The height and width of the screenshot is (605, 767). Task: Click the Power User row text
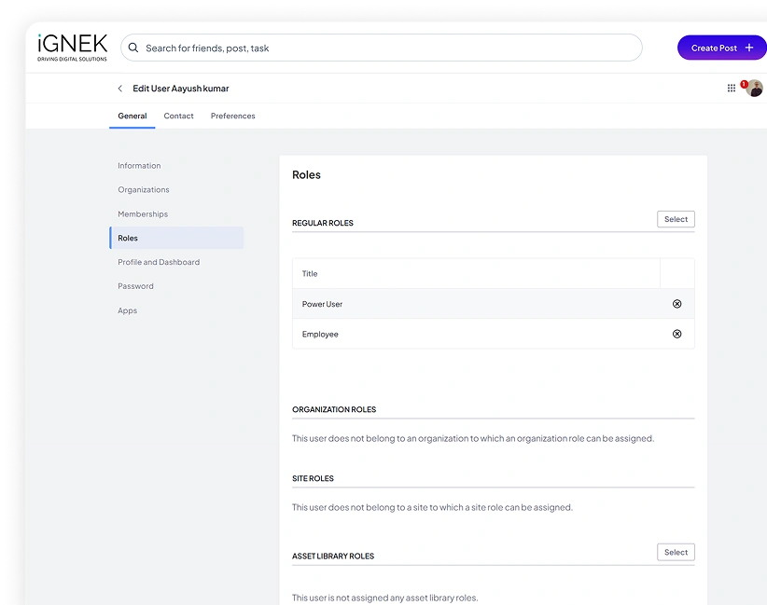322,304
